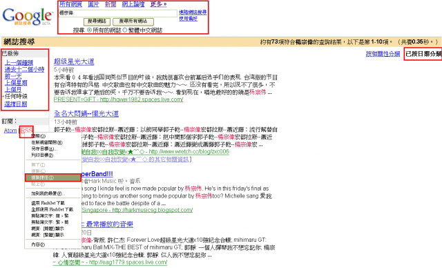This screenshot has height=268, width=442.
Task: Open the 所有網頁 tab link
Action: coord(70,4)
